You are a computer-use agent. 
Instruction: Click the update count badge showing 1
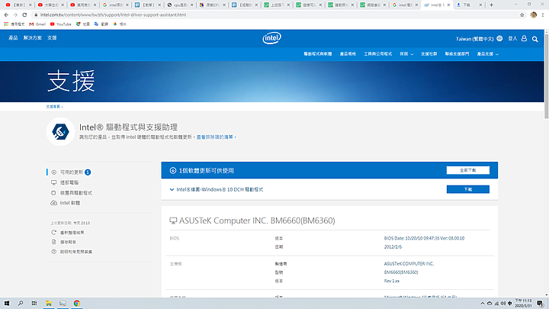tap(88, 172)
